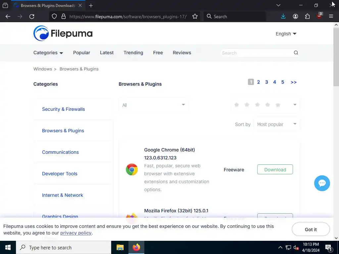The image size is (339, 254).
Task: Go to page 4 of results
Action: [x=274, y=82]
